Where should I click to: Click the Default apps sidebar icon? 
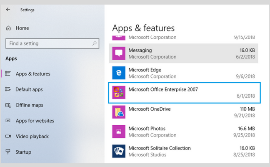(x=8, y=89)
